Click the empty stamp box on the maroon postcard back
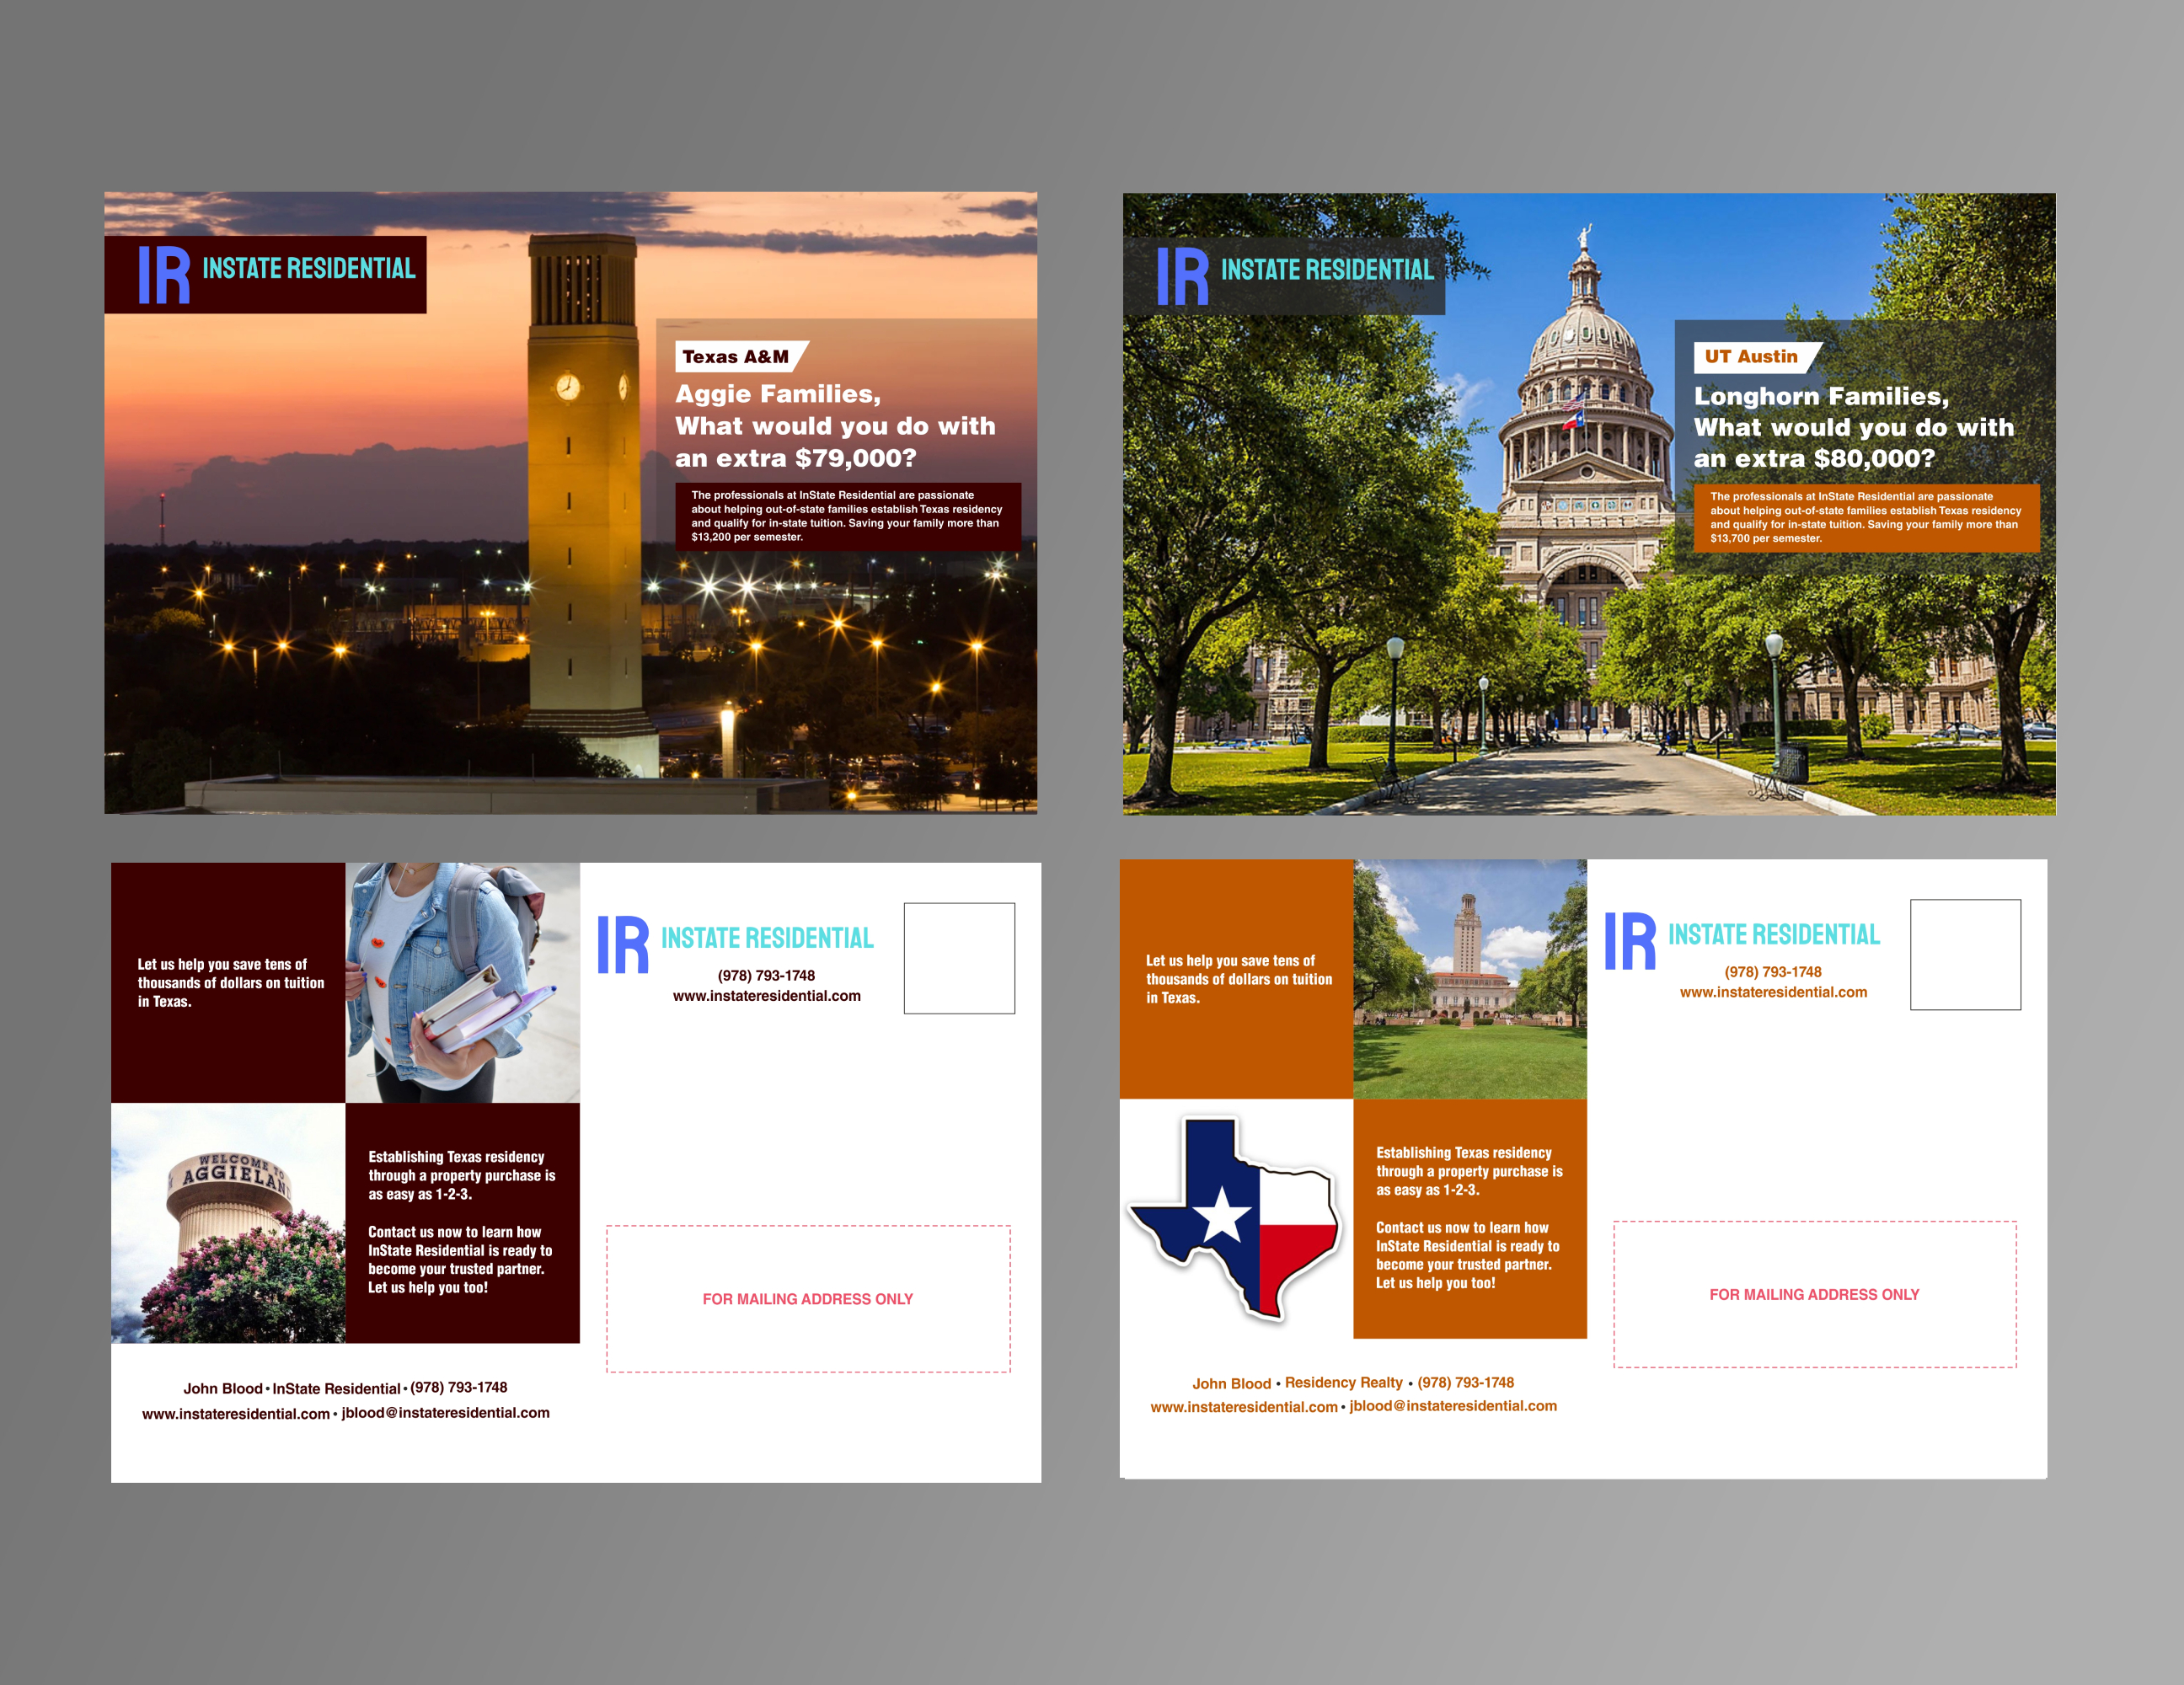Image resolution: width=2184 pixels, height=1685 pixels. coord(959,958)
